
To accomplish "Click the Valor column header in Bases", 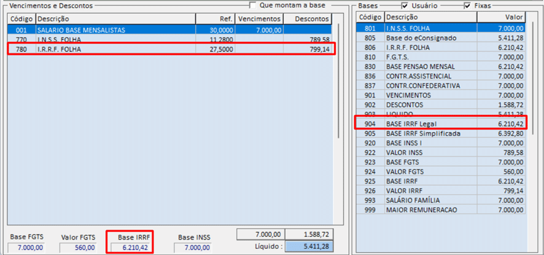I will pos(501,18).
